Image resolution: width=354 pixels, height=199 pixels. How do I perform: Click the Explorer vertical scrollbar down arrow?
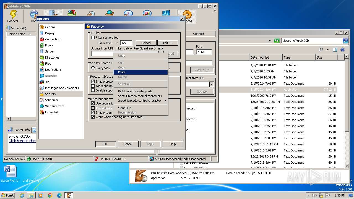point(347,166)
